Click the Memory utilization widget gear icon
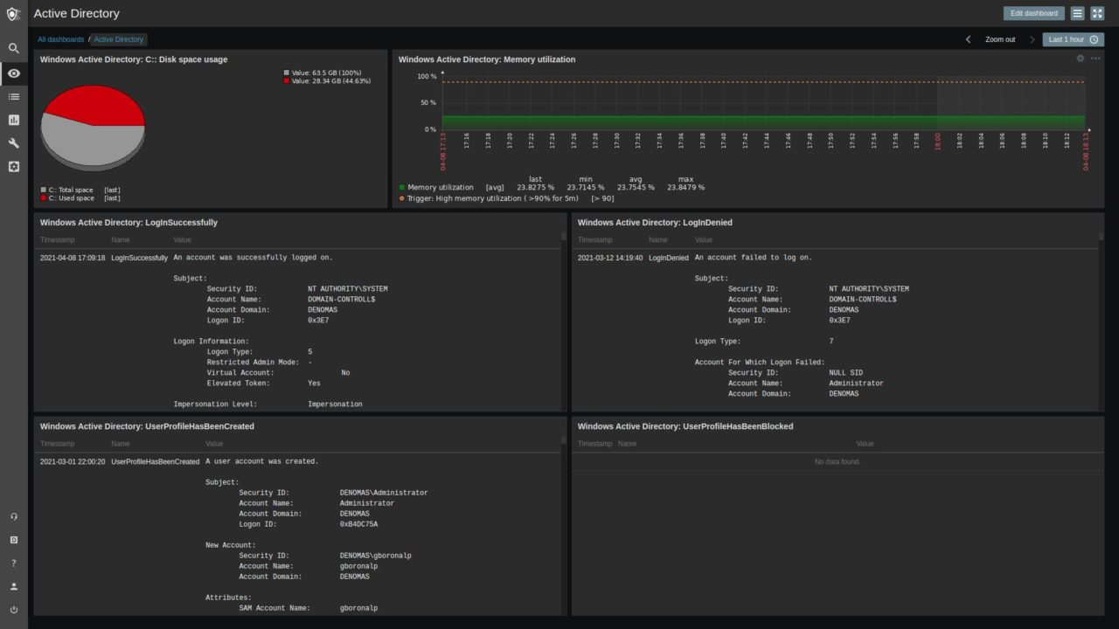 coord(1080,59)
